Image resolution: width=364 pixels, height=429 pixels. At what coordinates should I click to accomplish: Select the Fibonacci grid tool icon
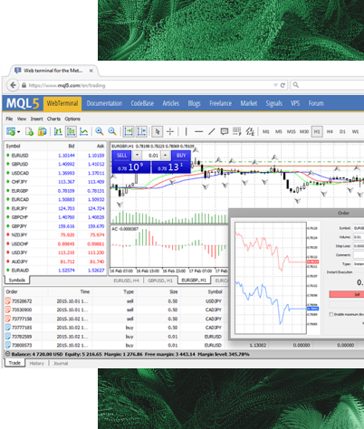(x=237, y=131)
